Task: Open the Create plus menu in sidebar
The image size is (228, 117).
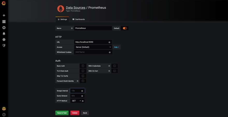Action: (4, 15)
